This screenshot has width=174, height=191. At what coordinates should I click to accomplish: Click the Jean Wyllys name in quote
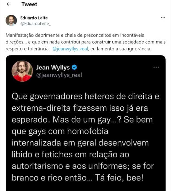[x=53, y=67]
